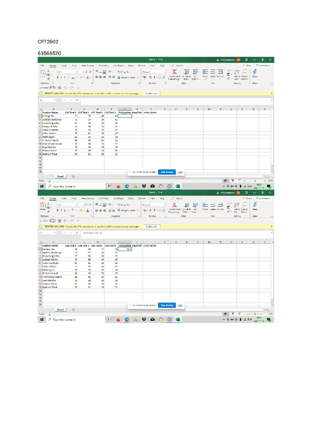Viewport: 312px width, 440px height.
Task: Click Dropbox icon in second screenshot's taskbar
Action: 144,320
